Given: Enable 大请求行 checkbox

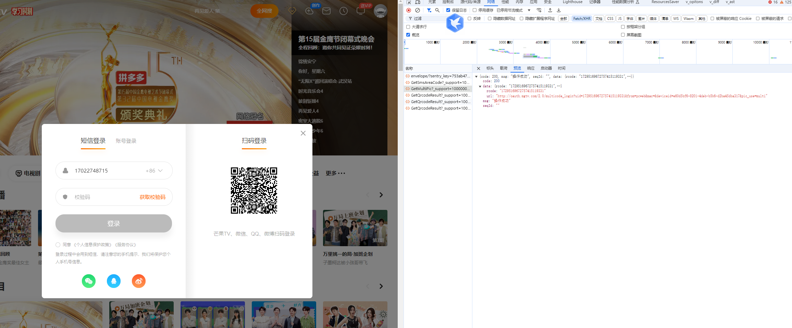Looking at the screenshot, I should pos(408,27).
